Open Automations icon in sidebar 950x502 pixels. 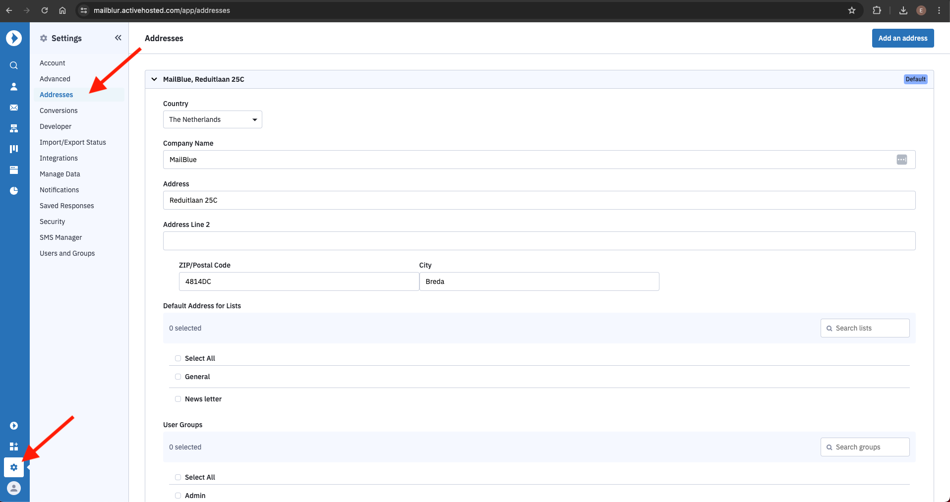coord(14,128)
